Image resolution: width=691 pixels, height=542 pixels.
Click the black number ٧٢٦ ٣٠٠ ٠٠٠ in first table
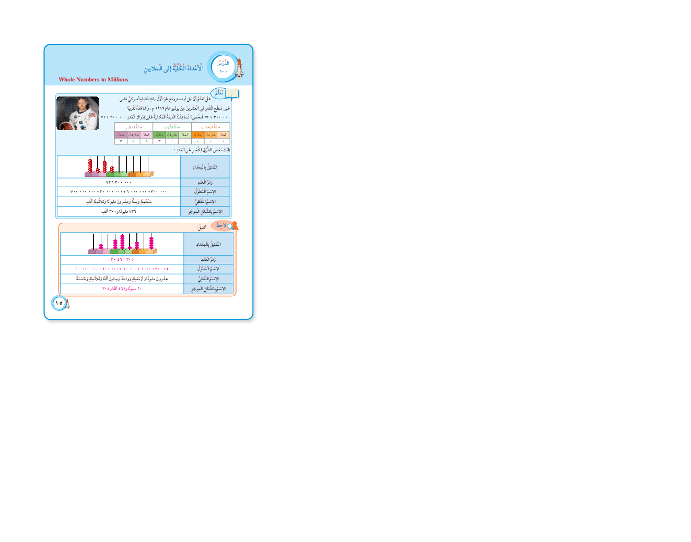(x=119, y=183)
